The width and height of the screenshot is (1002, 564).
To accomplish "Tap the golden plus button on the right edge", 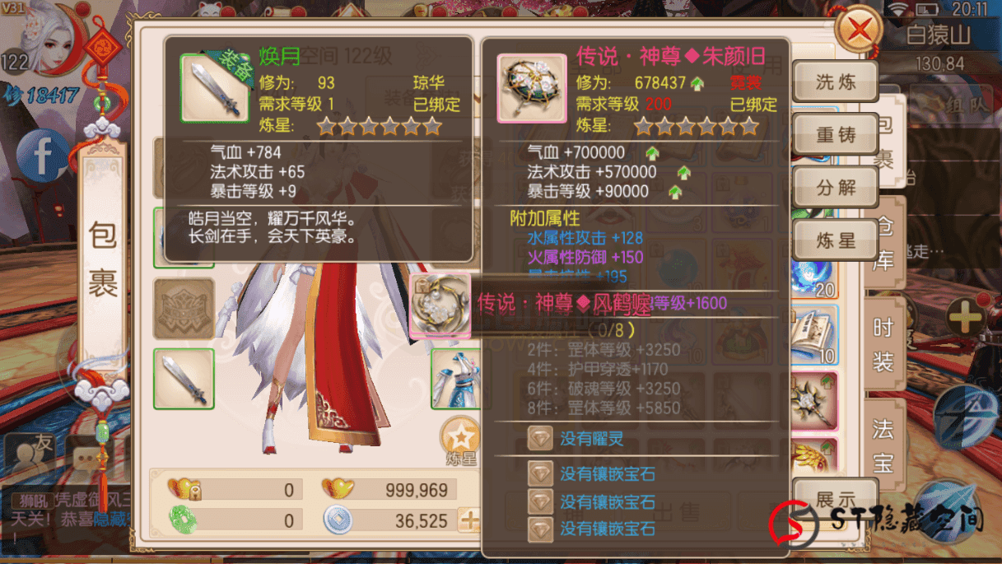I will pos(965,317).
